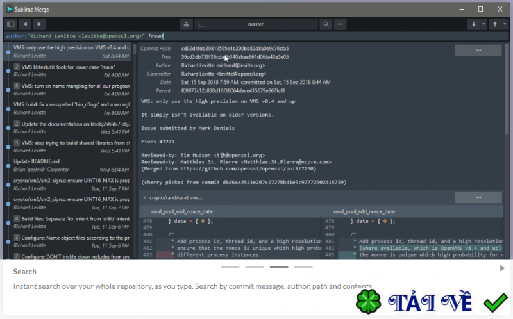Push changes with the up arrow
The height and width of the screenshot is (319, 513).
[x=494, y=24]
